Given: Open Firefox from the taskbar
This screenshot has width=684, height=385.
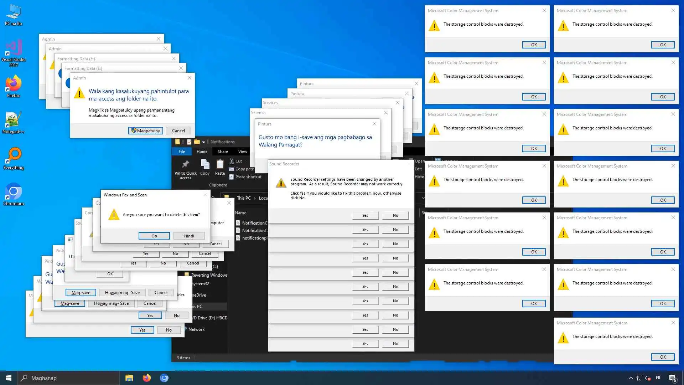Looking at the screenshot, I should (146, 378).
